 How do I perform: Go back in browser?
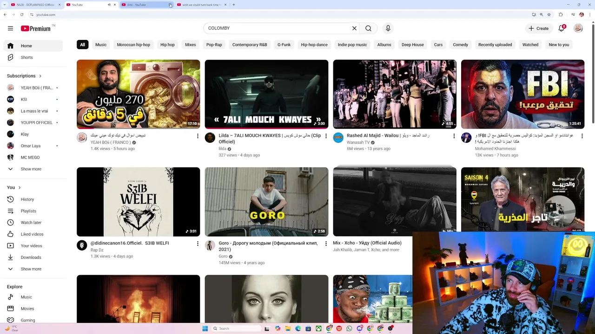point(5,14)
